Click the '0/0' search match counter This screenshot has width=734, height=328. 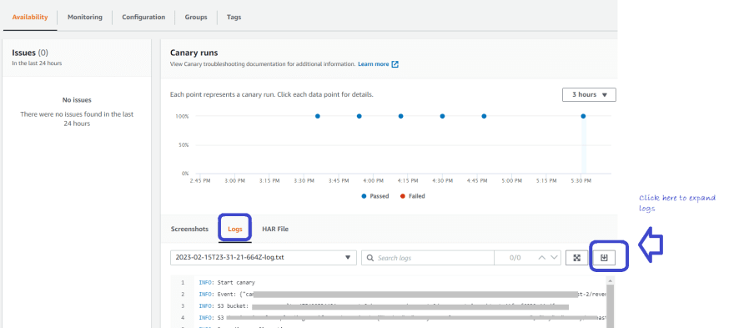(x=515, y=258)
